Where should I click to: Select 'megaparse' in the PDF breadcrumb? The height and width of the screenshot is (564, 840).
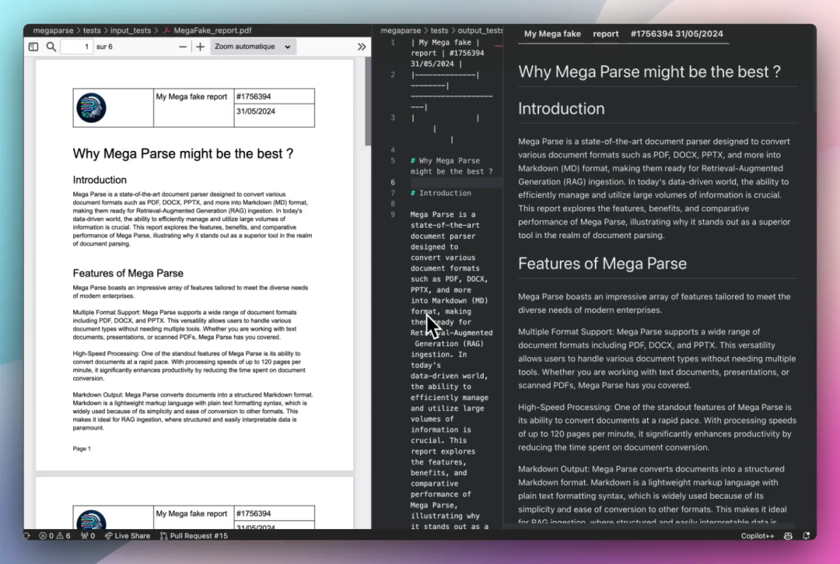53,30
